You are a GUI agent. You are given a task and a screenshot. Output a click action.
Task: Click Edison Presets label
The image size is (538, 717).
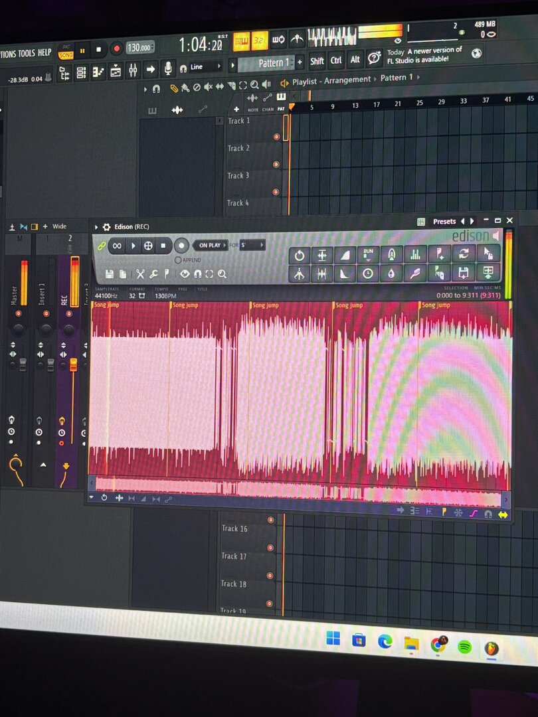(444, 221)
